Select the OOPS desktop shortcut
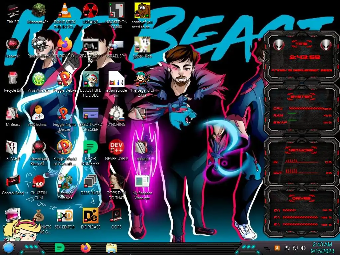 tap(116, 215)
